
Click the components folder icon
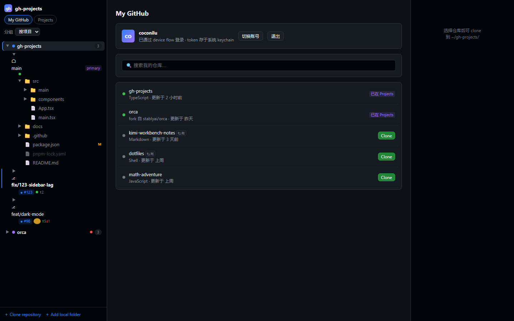(x=33, y=100)
